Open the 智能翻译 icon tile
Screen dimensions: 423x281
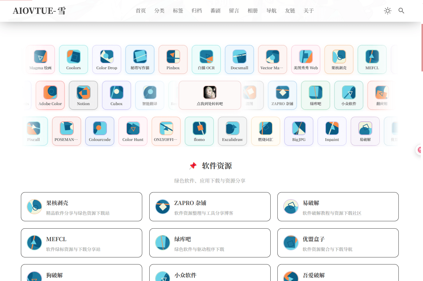click(150, 95)
